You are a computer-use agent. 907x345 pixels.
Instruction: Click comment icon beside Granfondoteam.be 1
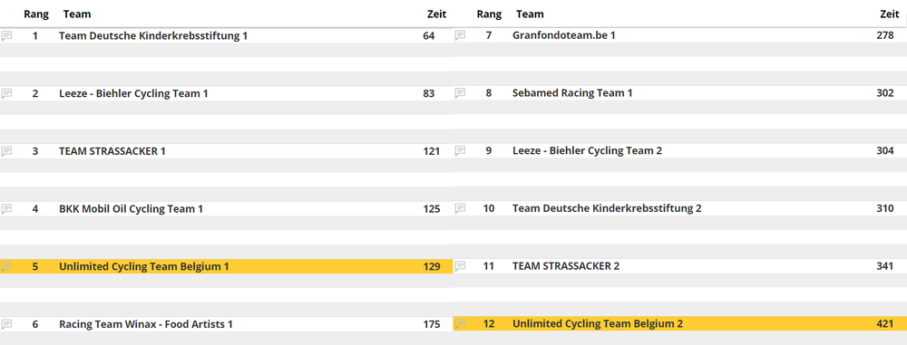(x=460, y=36)
